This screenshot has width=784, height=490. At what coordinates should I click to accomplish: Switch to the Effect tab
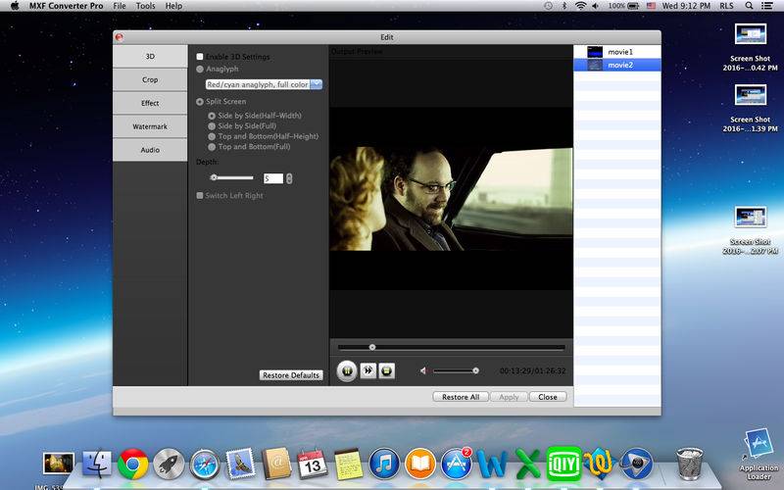pyautogui.click(x=150, y=103)
